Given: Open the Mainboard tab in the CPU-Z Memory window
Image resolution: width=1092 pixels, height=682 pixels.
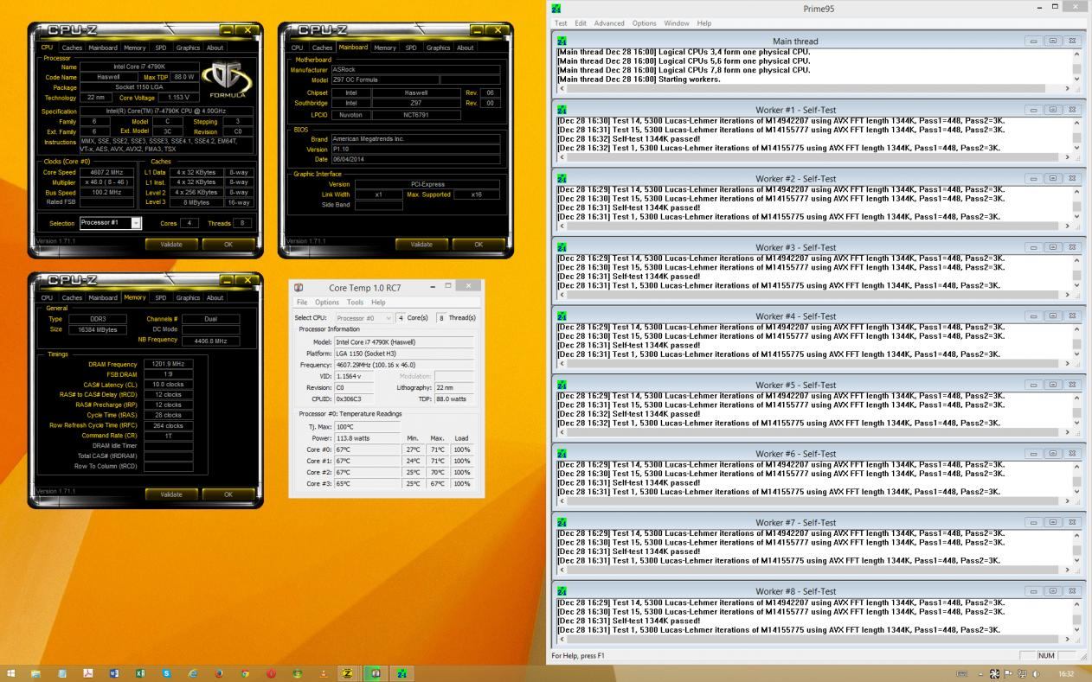Looking at the screenshot, I should coord(103,298).
